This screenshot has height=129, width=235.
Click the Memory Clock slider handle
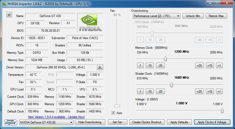pos(165,59)
